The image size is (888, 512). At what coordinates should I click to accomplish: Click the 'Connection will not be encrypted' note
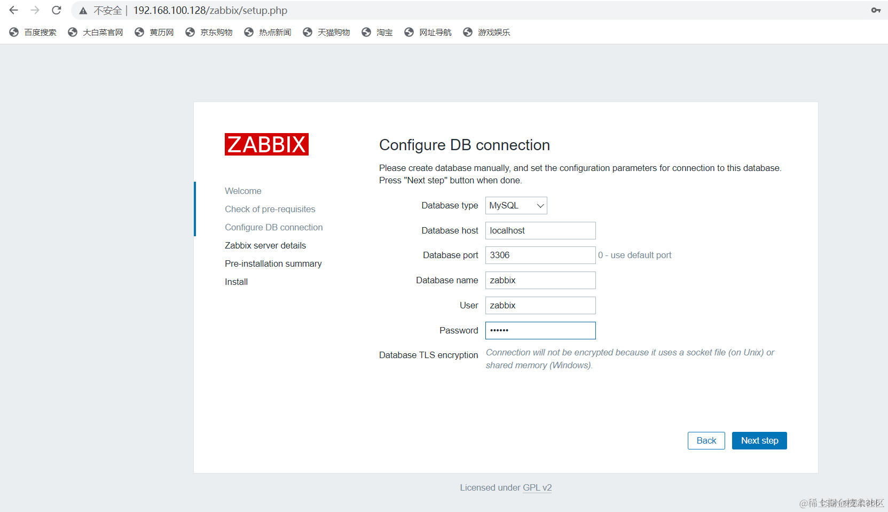click(630, 359)
